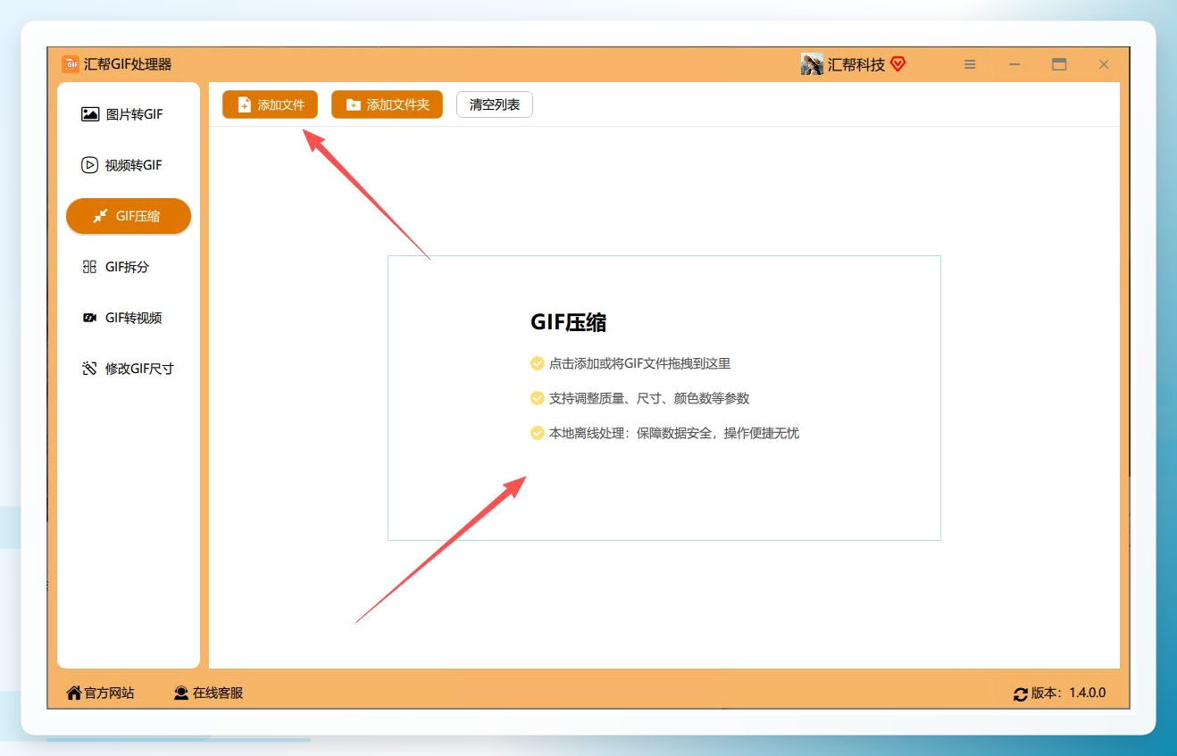Image resolution: width=1177 pixels, height=756 pixels.
Task: Open the hamburger menu in title bar
Action: pos(970,64)
